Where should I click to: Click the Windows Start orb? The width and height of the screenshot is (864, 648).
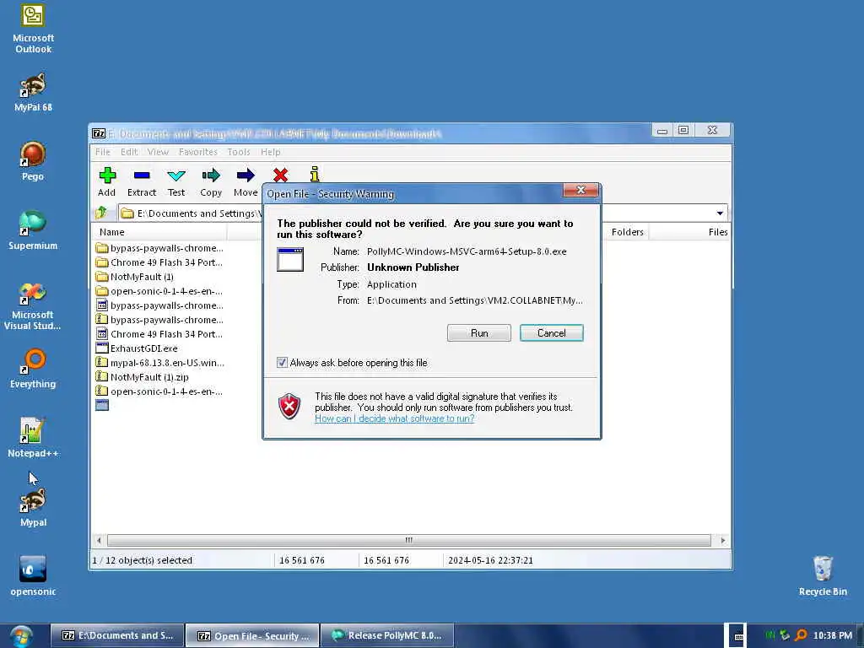[21, 636]
